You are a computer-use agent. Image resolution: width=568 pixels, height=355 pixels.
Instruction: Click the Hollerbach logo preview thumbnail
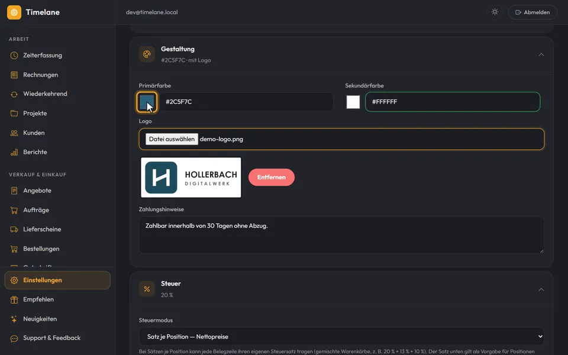point(191,177)
